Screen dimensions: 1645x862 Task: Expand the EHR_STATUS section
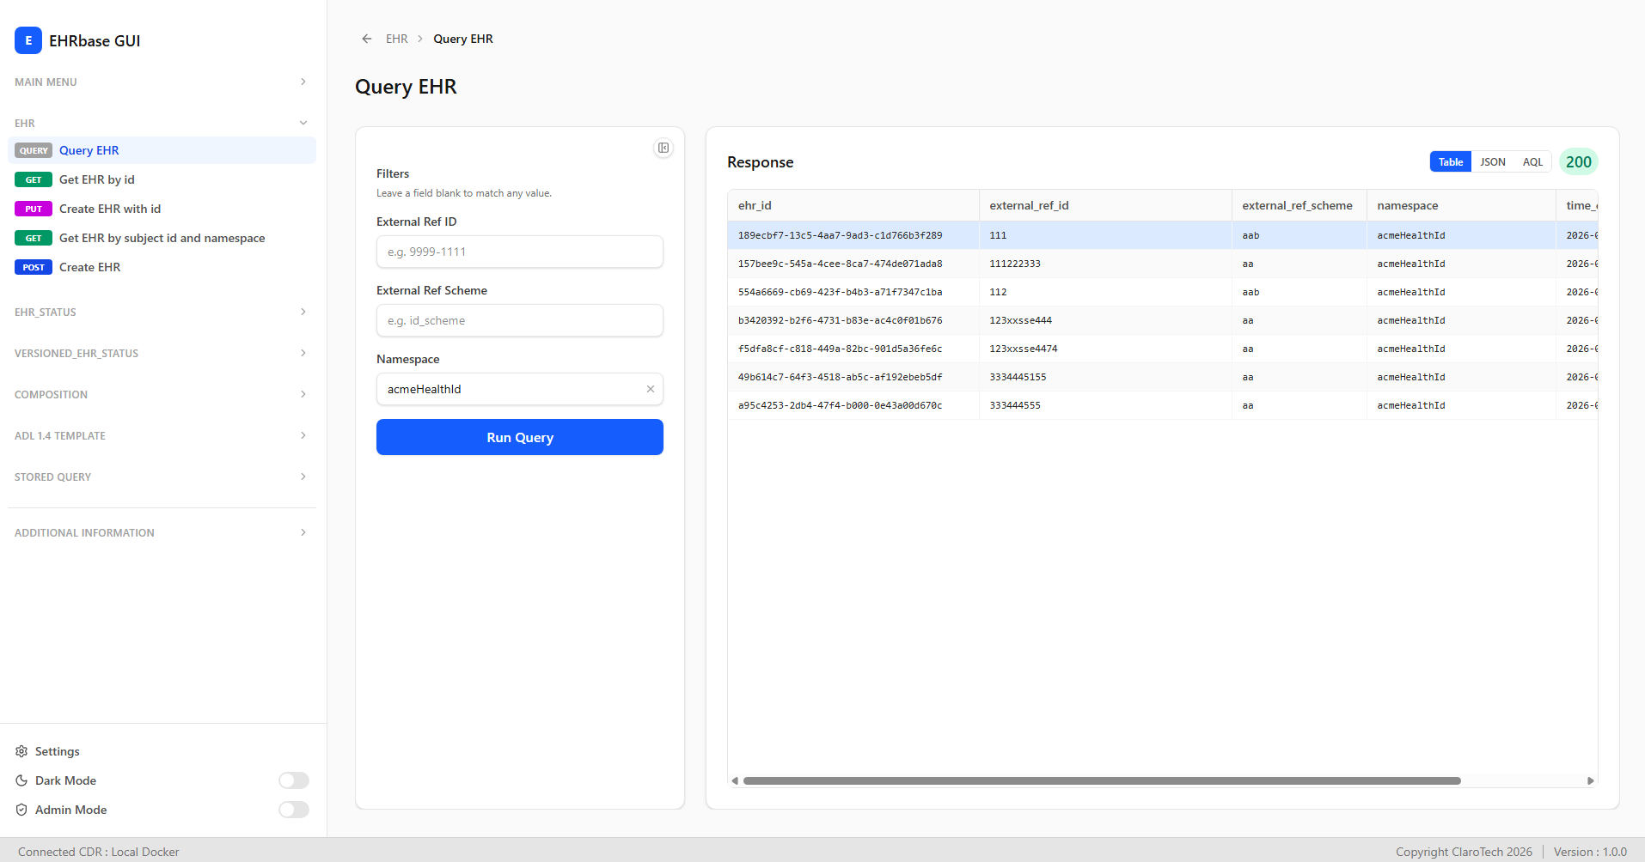pyautogui.click(x=162, y=312)
